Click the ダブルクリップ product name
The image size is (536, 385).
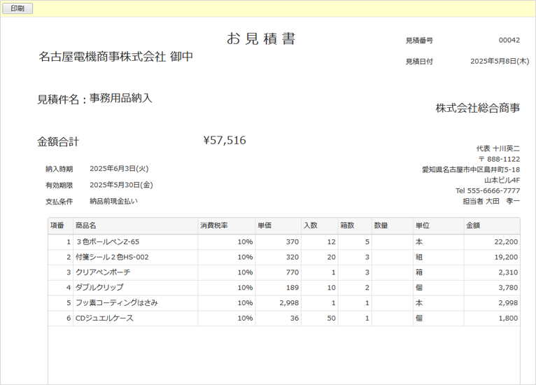(x=99, y=288)
